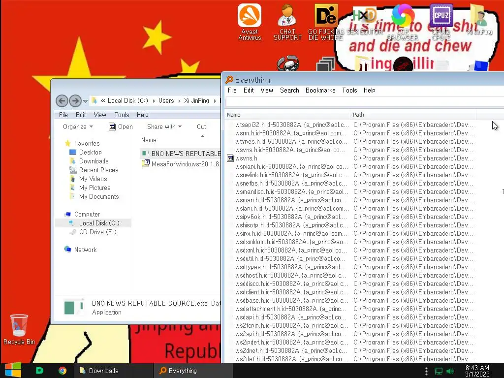The image size is (504, 378).
Task: Select My Documents in navigation pane
Action: (98, 196)
